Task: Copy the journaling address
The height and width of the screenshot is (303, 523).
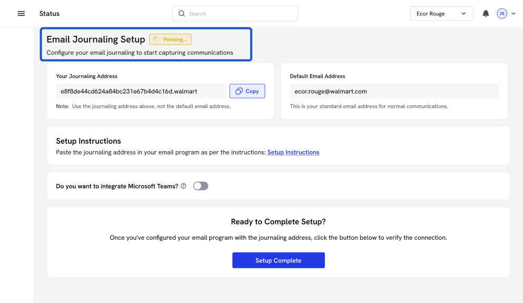Action: point(247,91)
